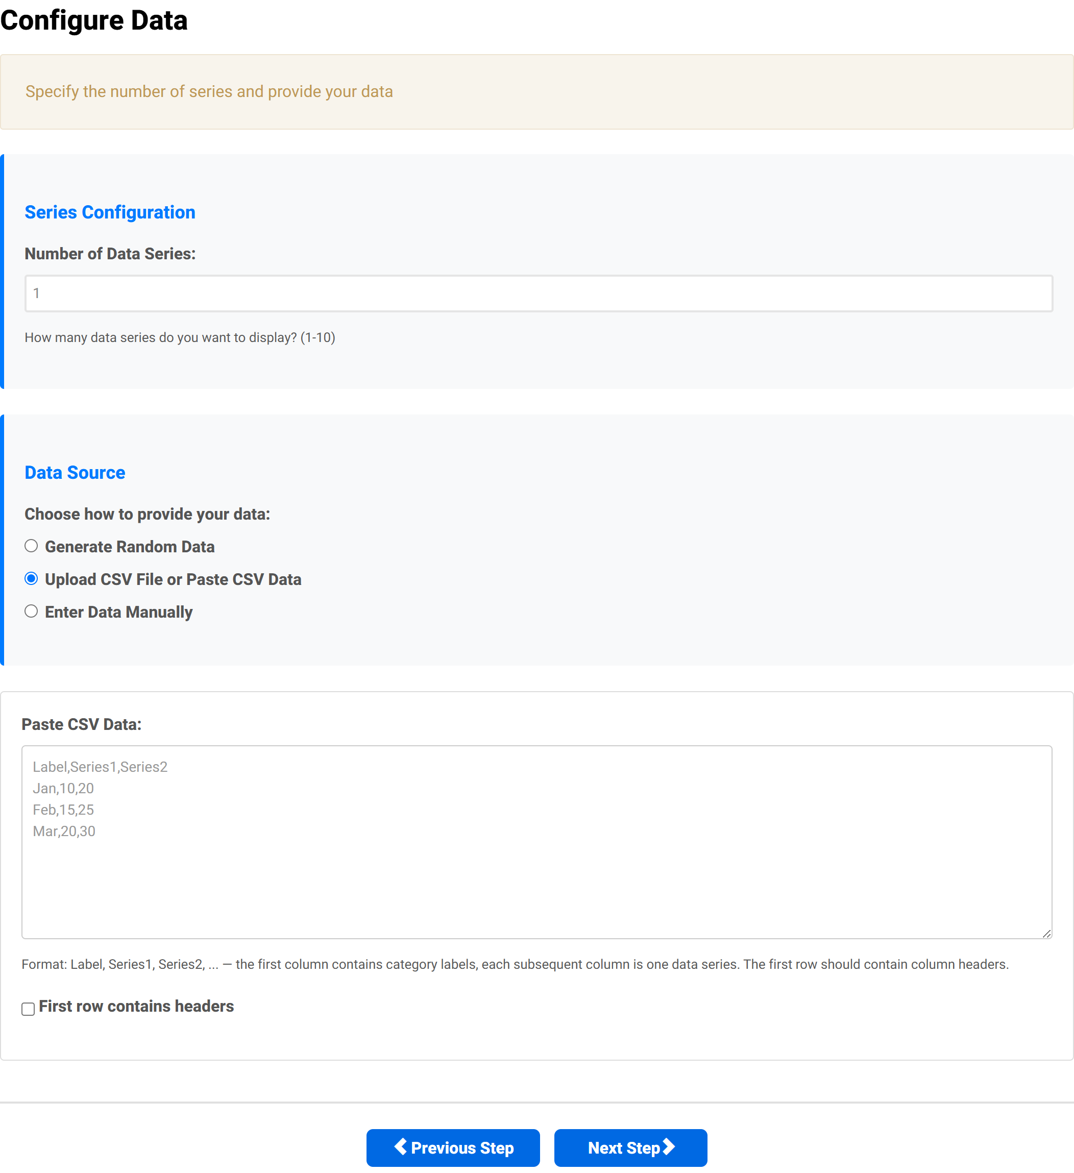Click the 'Format: Label, Series1, Series2' help text

point(515,964)
